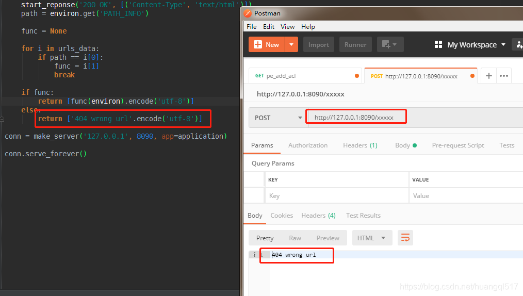Click the Import button
523x296 pixels.
(x=319, y=45)
